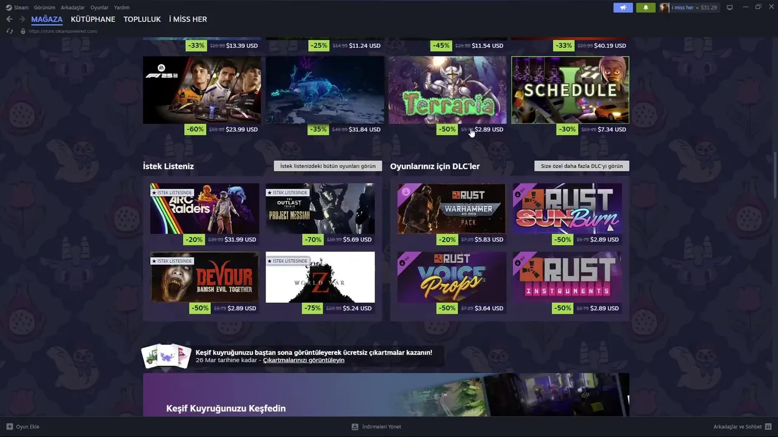The height and width of the screenshot is (437, 778).
Task: Open the ARC Raiders wishlist item
Action: pos(204,209)
